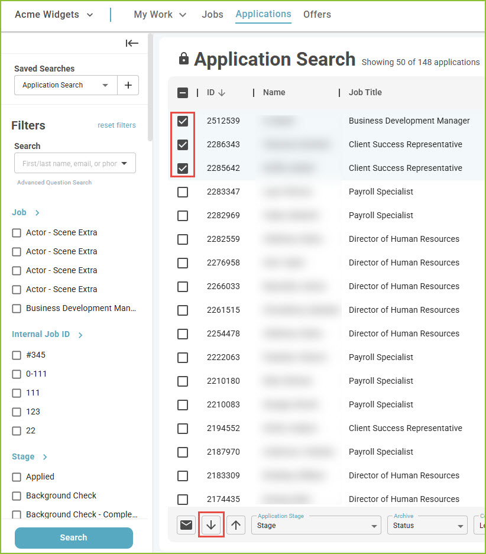486x554 pixels.
Task: Click the Search button
Action: (74, 538)
